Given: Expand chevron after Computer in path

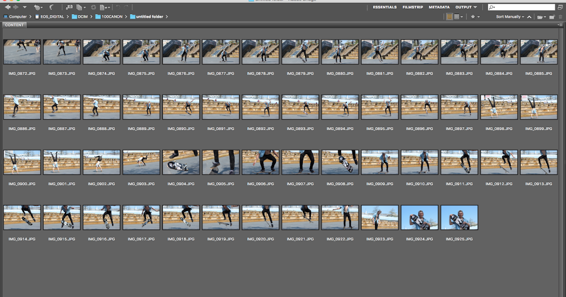Looking at the screenshot, I should pos(31,16).
